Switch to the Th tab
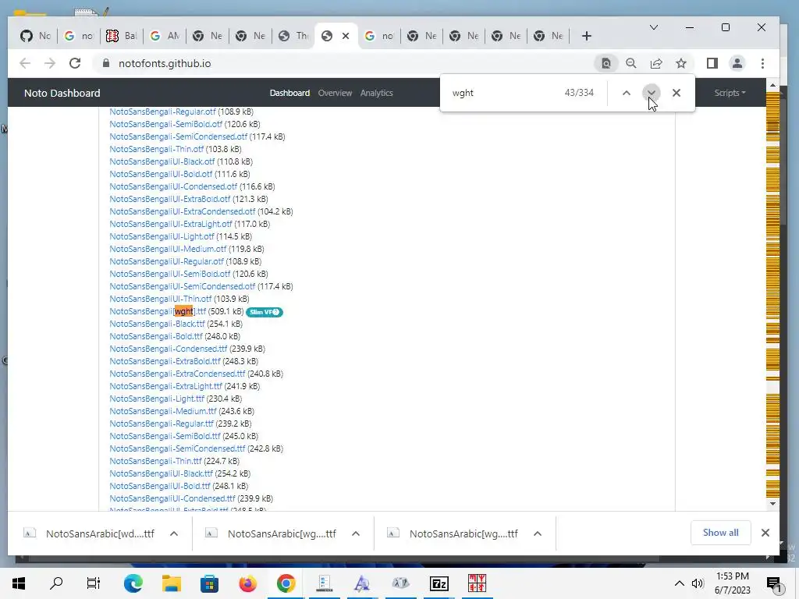 click(x=294, y=36)
